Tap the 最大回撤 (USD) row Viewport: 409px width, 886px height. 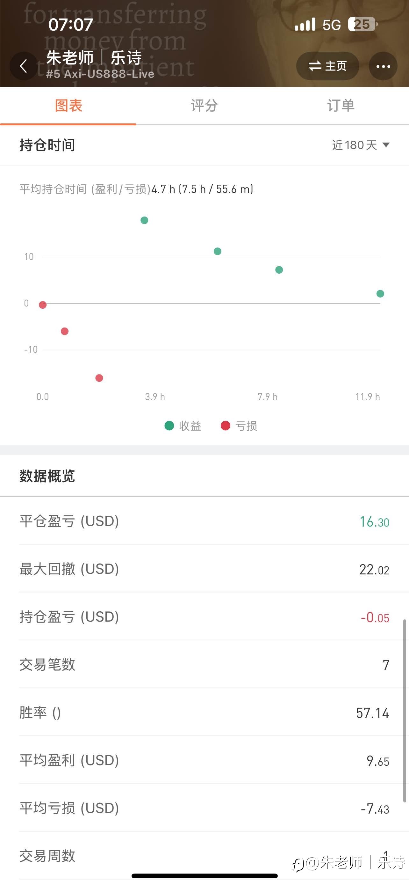204,569
